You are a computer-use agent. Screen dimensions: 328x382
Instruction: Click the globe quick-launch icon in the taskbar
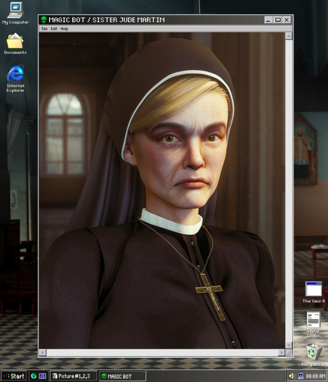coord(34,376)
